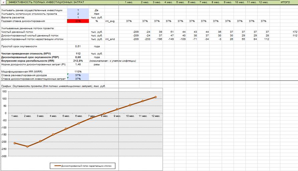
Task: Click the 12 мес. data point on chart
Action: pos(155,97)
